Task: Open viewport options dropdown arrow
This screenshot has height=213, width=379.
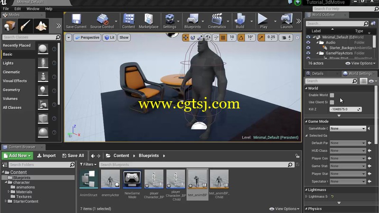Action: [69, 37]
